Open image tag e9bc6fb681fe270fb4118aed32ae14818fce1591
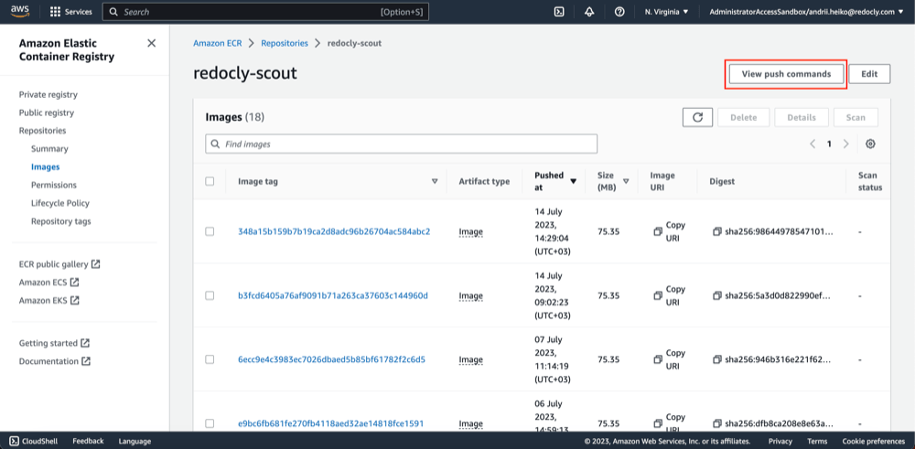Screen dimensions: 915x449 [x=331, y=423]
